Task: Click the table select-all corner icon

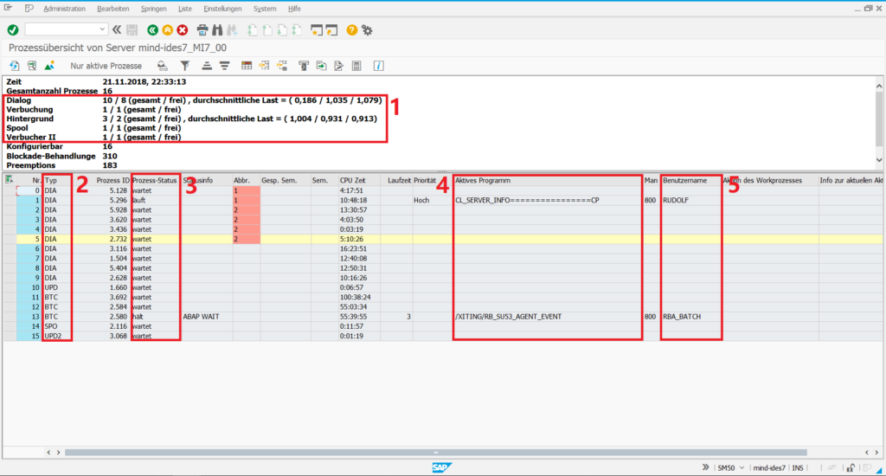Action: 9,180
